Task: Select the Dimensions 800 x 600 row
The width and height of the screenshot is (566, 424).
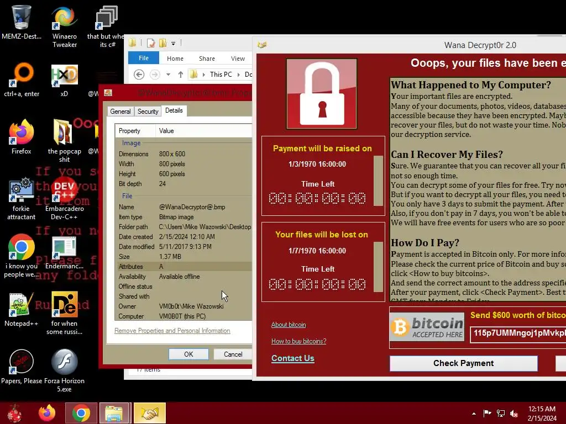Action: pyautogui.click(x=184, y=154)
